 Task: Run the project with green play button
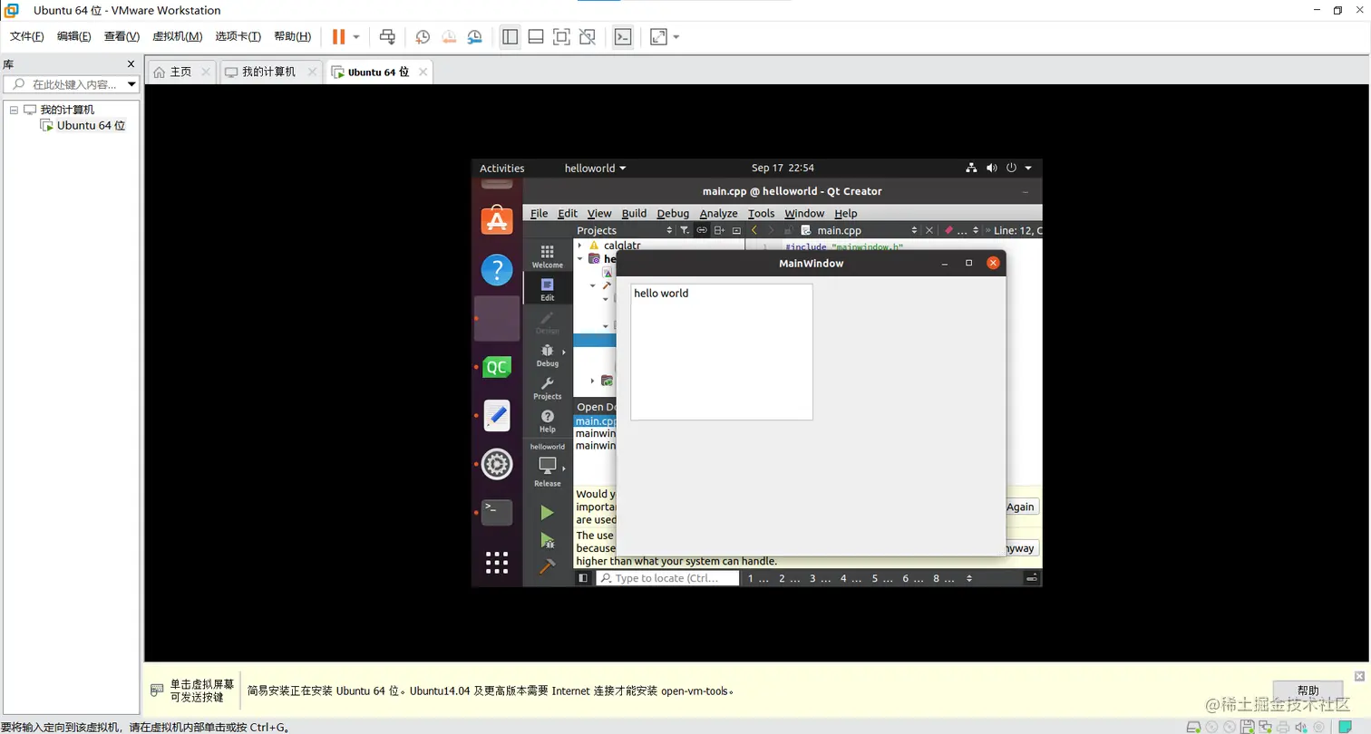pos(547,512)
